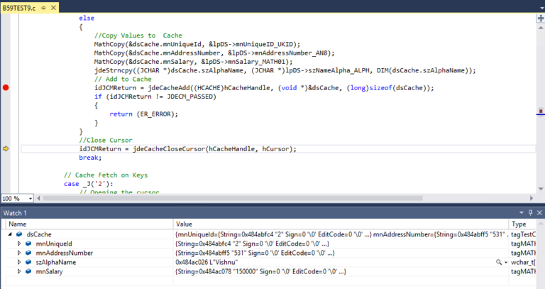Click breakpoint marker in the scrollbar map
Viewport: 545px width, 289px height.
(541, 111)
